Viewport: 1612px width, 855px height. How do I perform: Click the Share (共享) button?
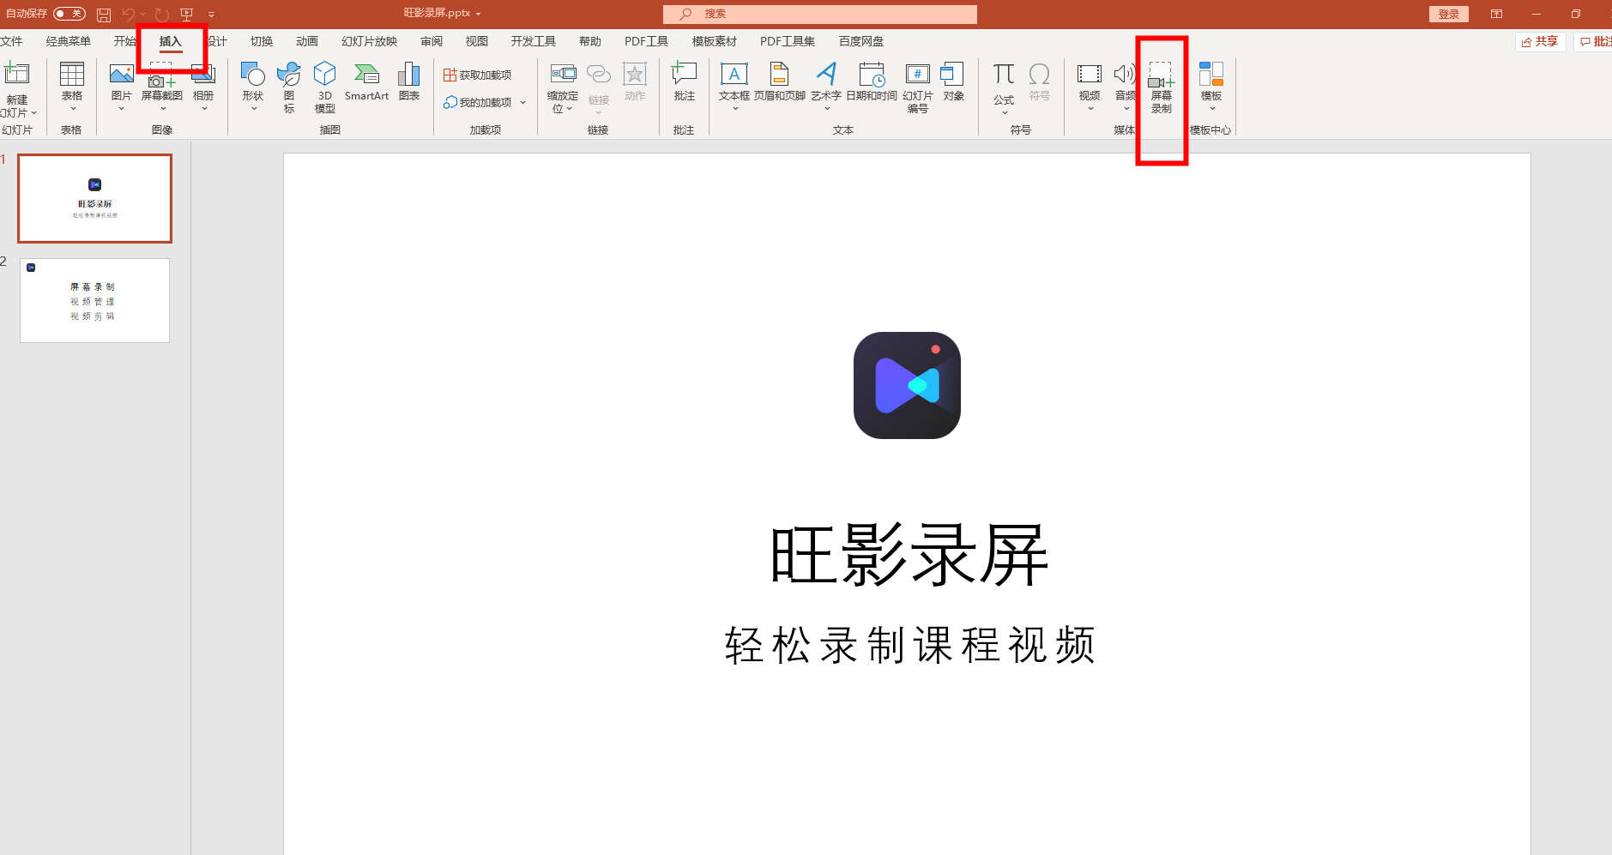pyautogui.click(x=1541, y=41)
